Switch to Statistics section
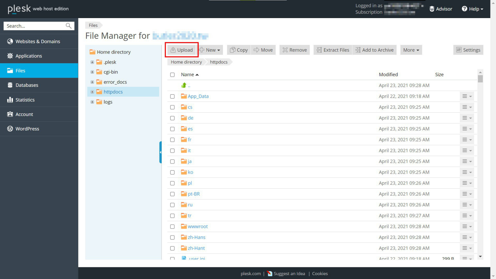Image resolution: width=496 pixels, height=279 pixels. coord(25,99)
